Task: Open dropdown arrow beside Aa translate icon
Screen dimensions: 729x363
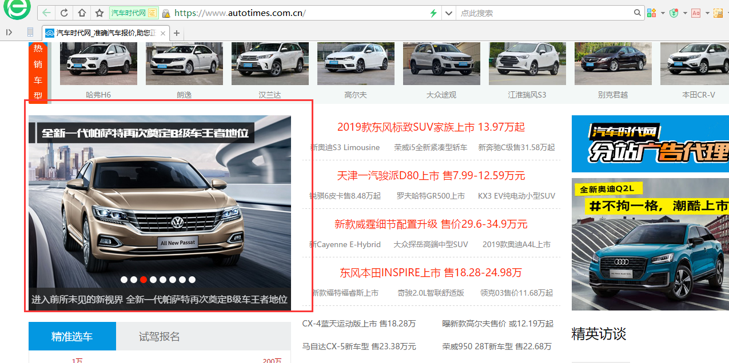Action: [x=707, y=13]
